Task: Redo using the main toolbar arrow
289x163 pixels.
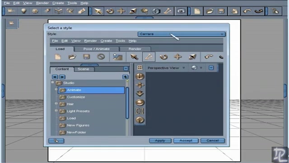Action: pyautogui.click(x=259, y=11)
